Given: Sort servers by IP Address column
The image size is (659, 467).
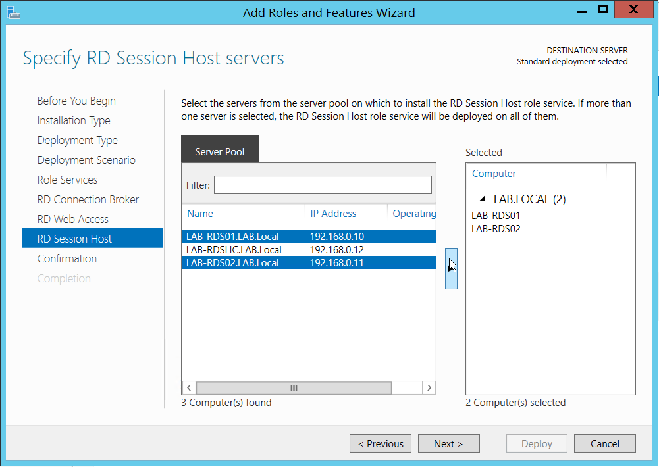Looking at the screenshot, I should point(333,214).
